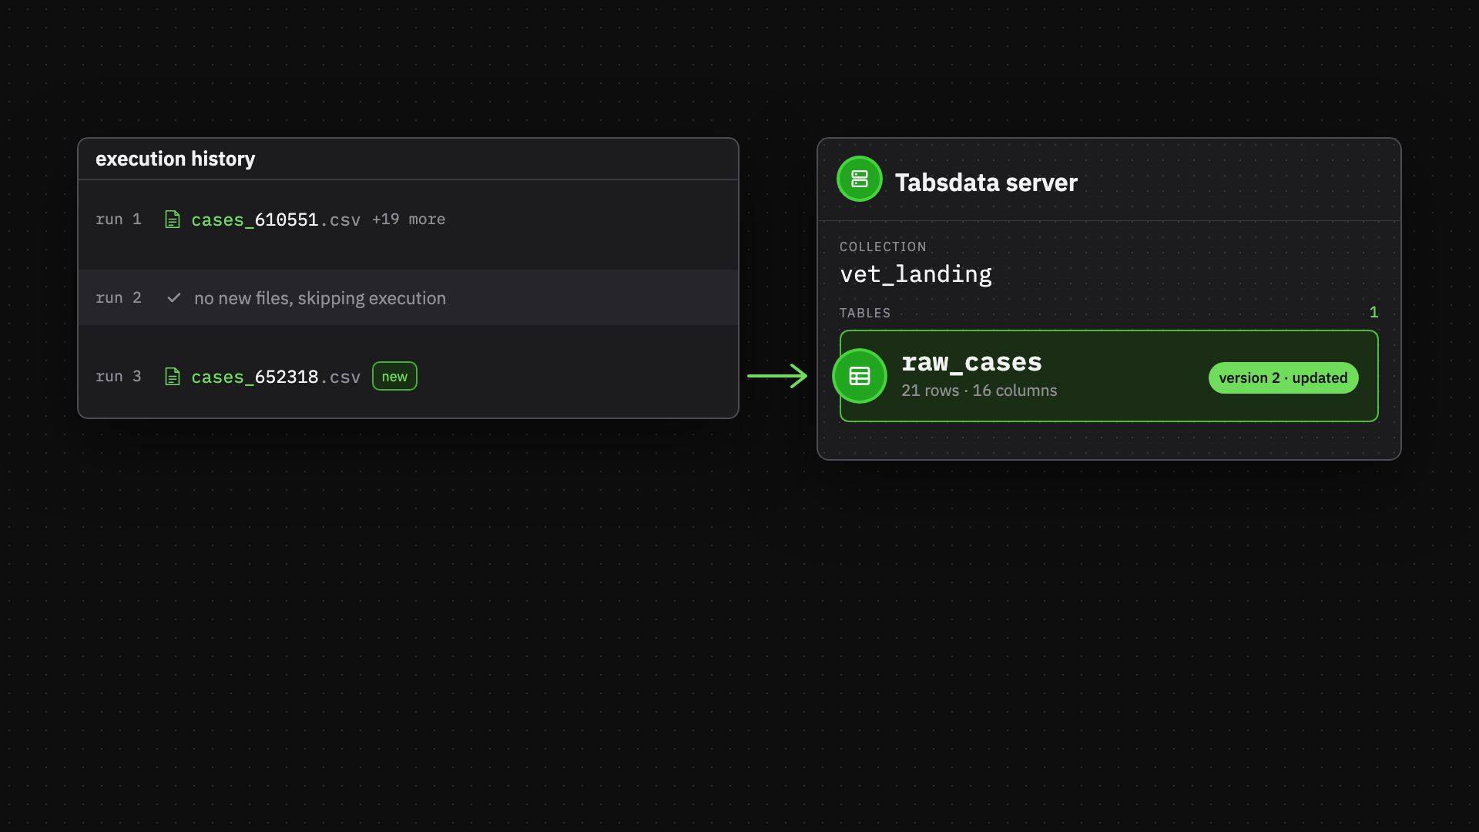Click the 'version 2 · updated' badge
The height and width of the screenshot is (832, 1479).
[x=1283, y=377]
